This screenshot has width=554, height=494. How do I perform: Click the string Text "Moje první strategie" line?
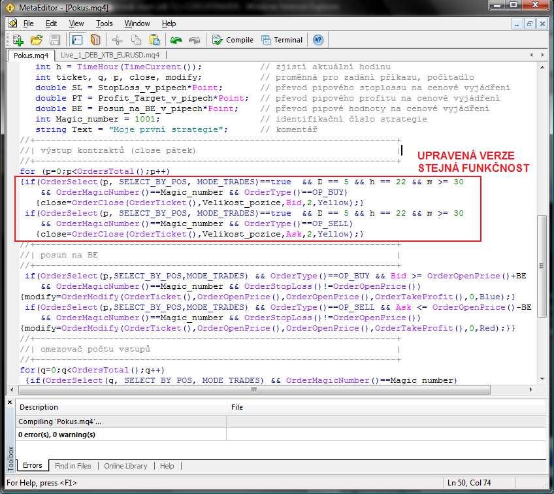[131, 129]
